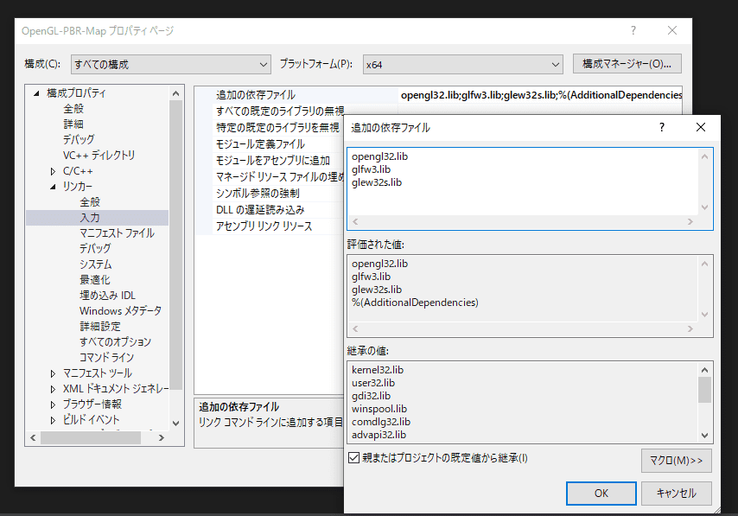Click the マクロ(M)>> button
The image size is (738, 516).
676,461
